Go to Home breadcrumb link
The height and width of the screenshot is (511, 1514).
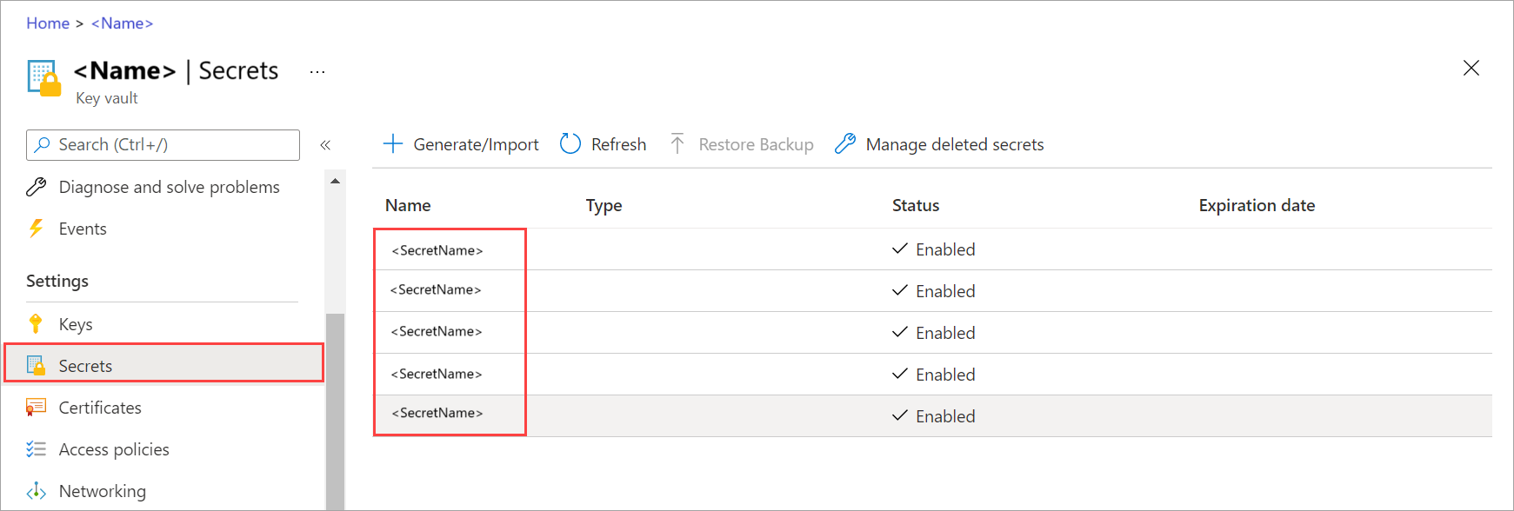coord(48,23)
